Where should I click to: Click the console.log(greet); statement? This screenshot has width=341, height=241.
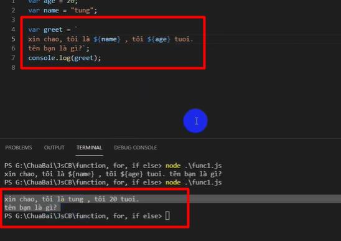pos(65,58)
